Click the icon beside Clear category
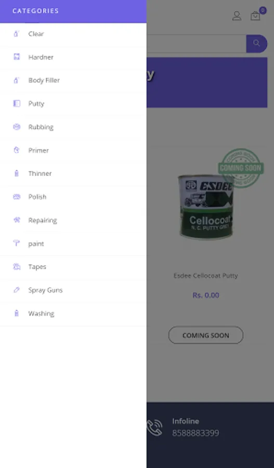Screen dimensions: 274x468 17,34
